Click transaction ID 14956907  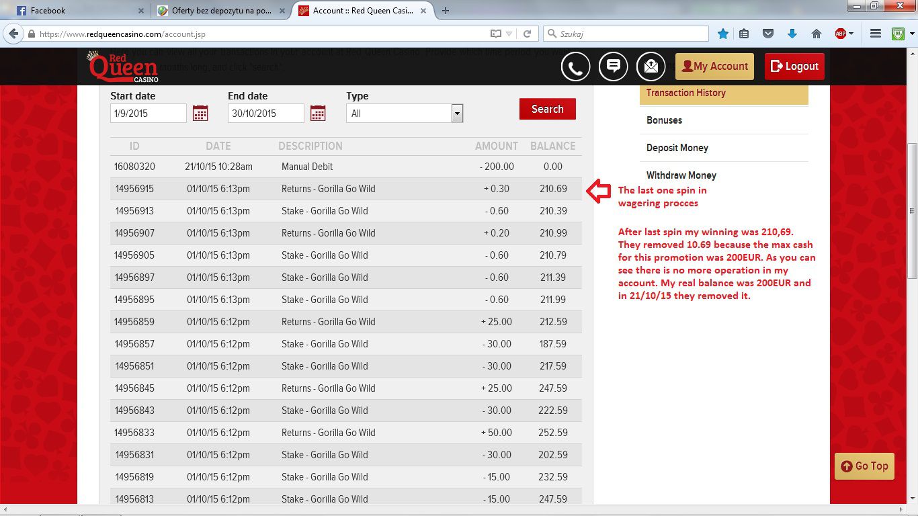point(134,233)
